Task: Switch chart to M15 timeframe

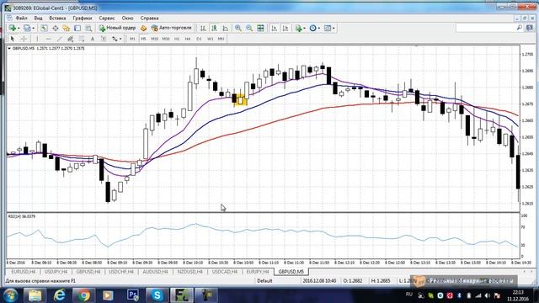Action: pos(155,39)
